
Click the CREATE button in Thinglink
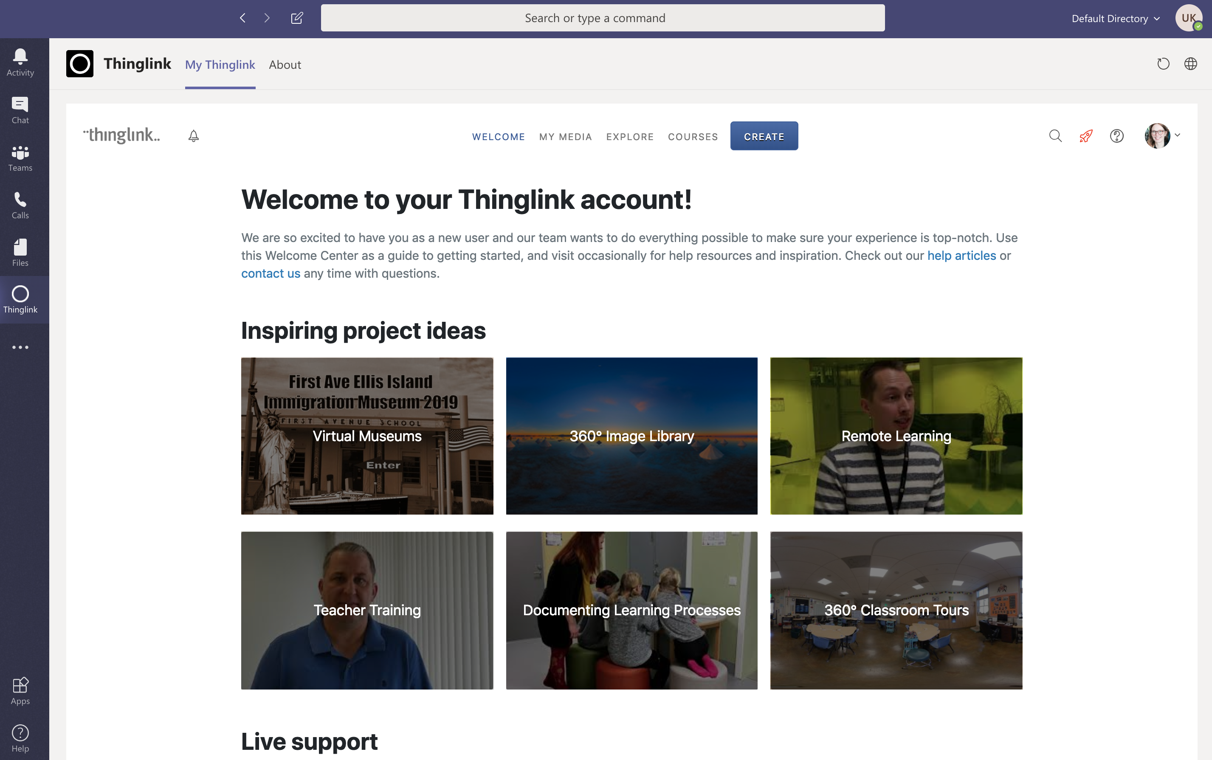763,136
